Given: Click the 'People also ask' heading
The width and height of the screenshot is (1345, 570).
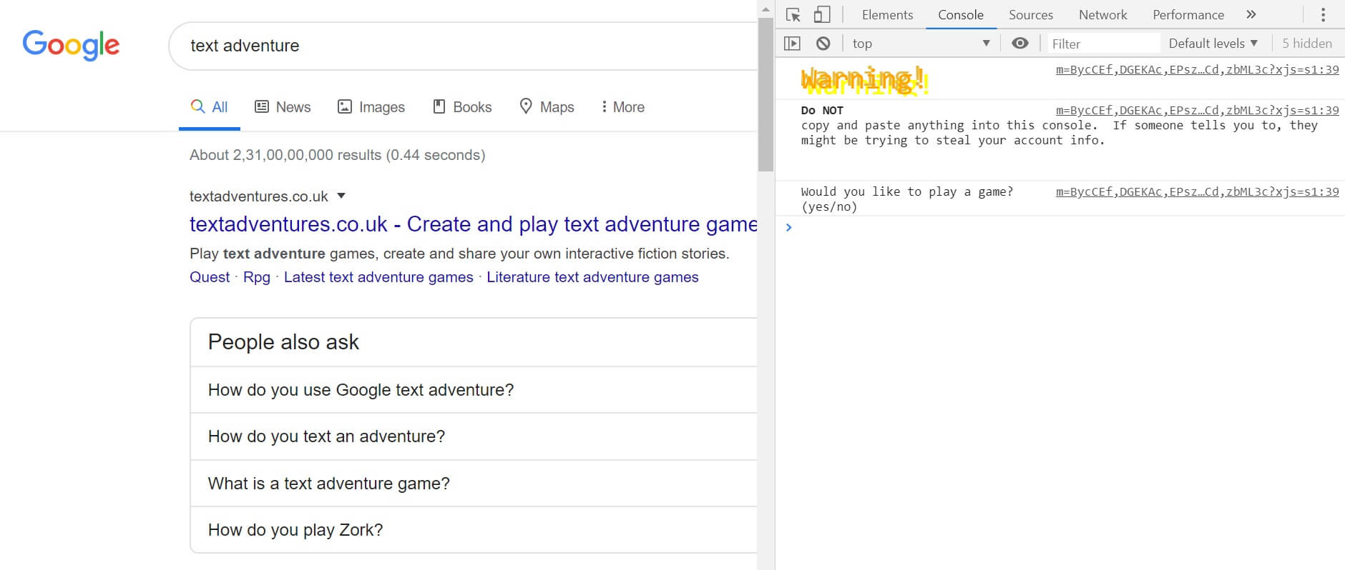Looking at the screenshot, I should [x=283, y=342].
